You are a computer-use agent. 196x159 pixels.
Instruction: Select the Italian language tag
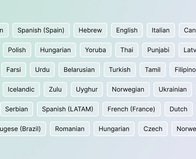point(161,30)
